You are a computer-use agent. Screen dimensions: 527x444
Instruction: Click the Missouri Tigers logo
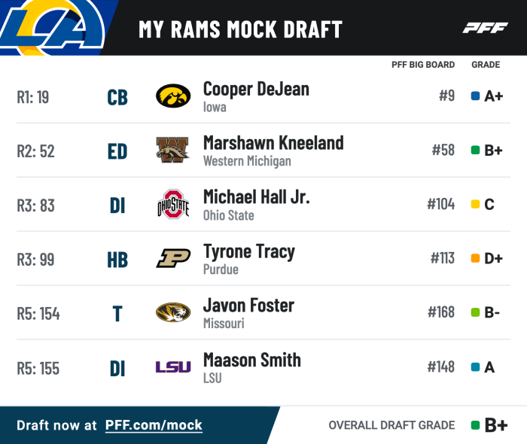coord(173,312)
